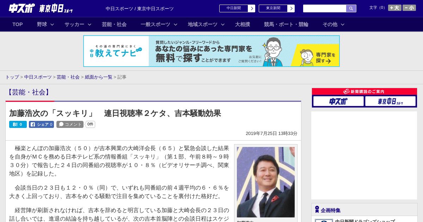
Task: Expand the 地域スポーツ dropdown chevron
Action: 223,24
